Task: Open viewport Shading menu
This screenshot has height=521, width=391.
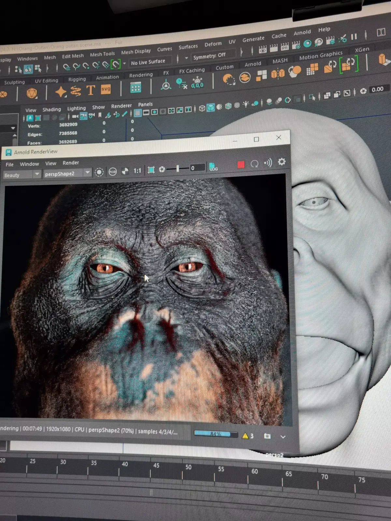Action: pos(51,109)
